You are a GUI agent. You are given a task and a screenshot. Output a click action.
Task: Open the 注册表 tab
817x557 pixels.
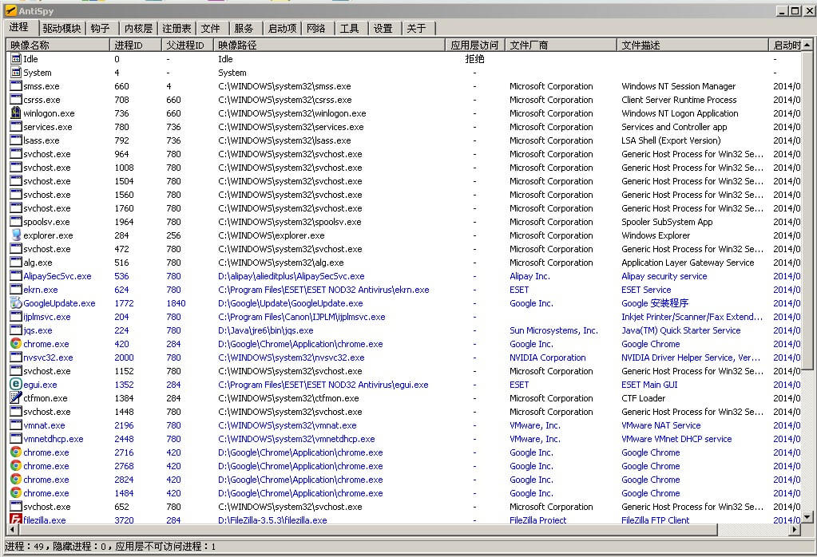(x=176, y=28)
